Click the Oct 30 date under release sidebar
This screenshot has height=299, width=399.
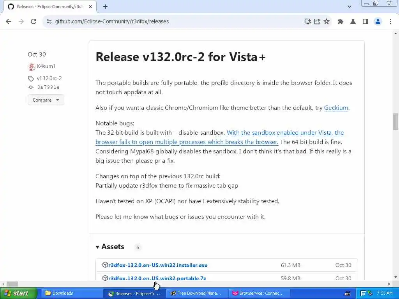(x=37, y=55)
